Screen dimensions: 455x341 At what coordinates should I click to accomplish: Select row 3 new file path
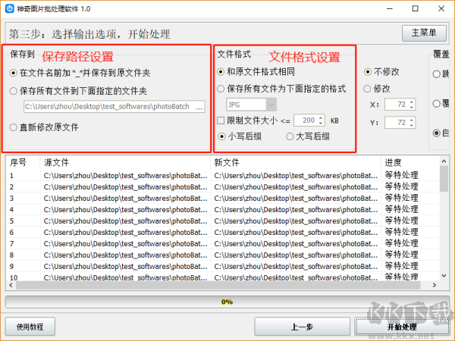[x=296, y=199]
